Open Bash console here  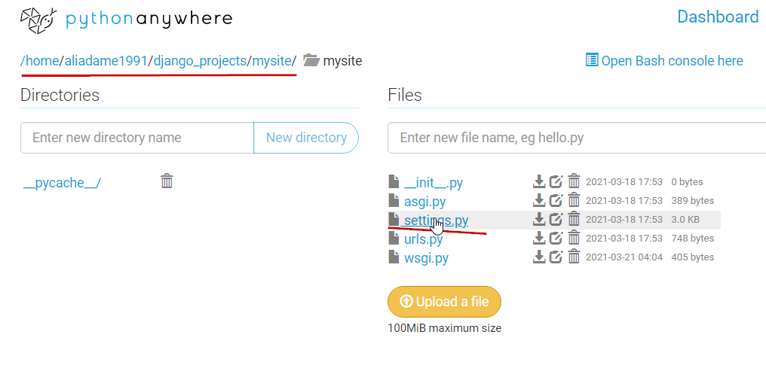(x=664, y=60)
